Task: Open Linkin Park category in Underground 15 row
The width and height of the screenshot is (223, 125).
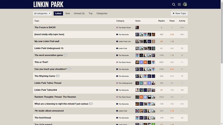Action: [x=122, y=48]
